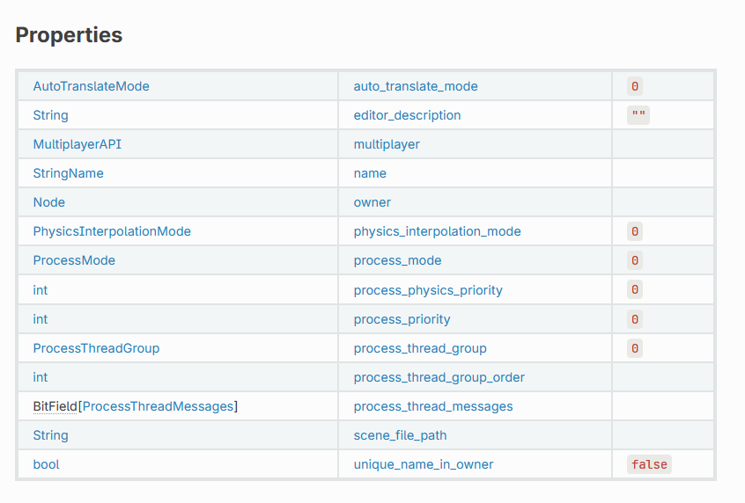The height and width of the screenshot is (503, 745).
Task: Click the 0 value in the process_mode row
Action: point(635,260)
